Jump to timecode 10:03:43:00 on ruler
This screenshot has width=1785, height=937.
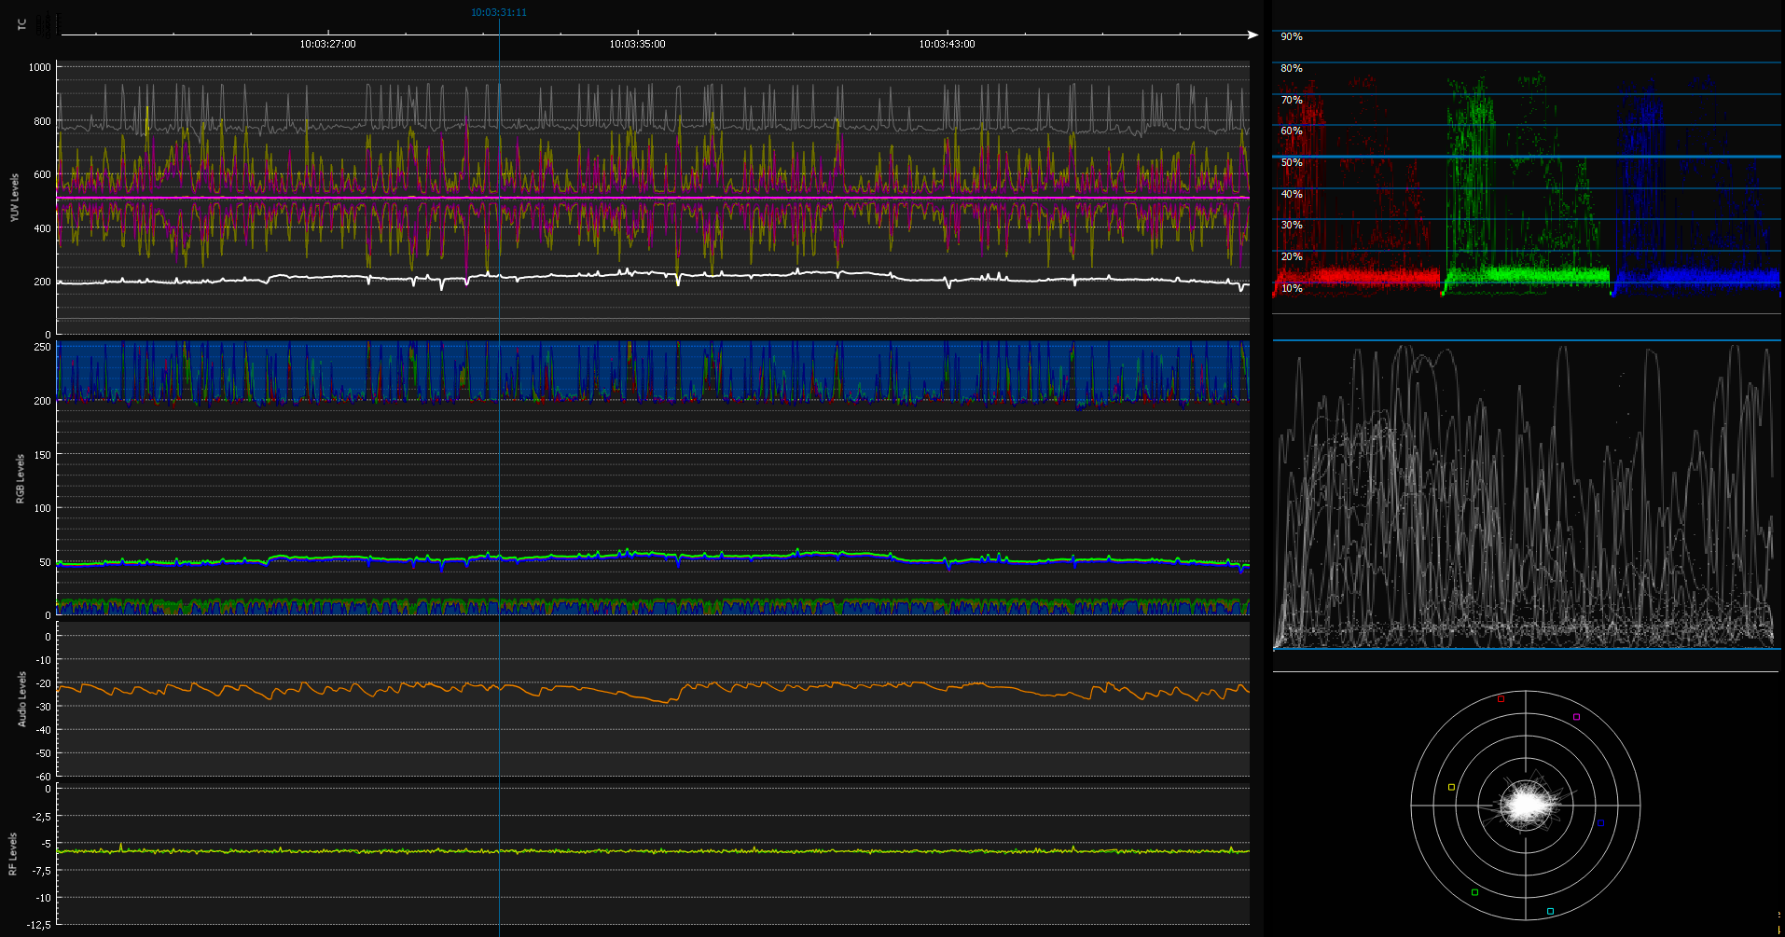pos(947,44)
